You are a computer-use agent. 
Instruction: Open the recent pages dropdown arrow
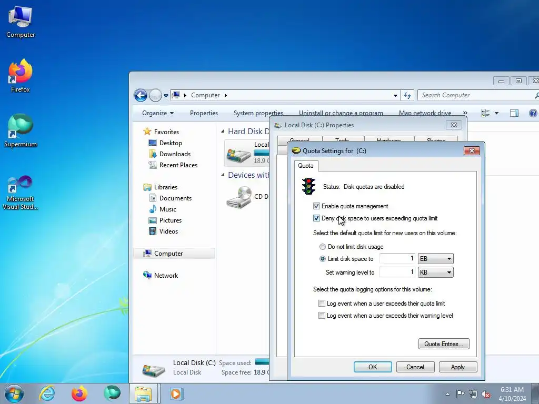[x=166, y=96]
